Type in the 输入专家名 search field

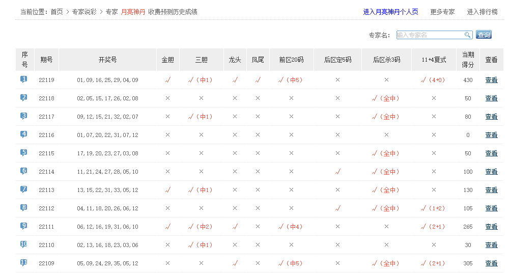(x=430, y=35)
